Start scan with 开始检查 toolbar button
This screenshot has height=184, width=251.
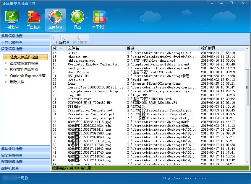[x=63, y=40]
